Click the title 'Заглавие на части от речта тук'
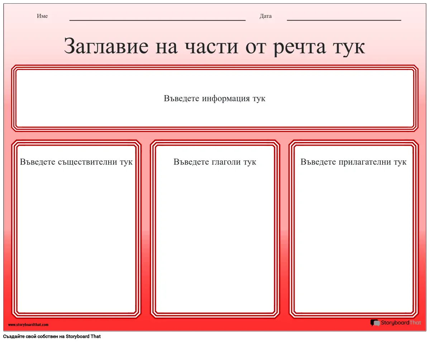The width and height of the screenshot is (430, 342). (x=214, y=46)
